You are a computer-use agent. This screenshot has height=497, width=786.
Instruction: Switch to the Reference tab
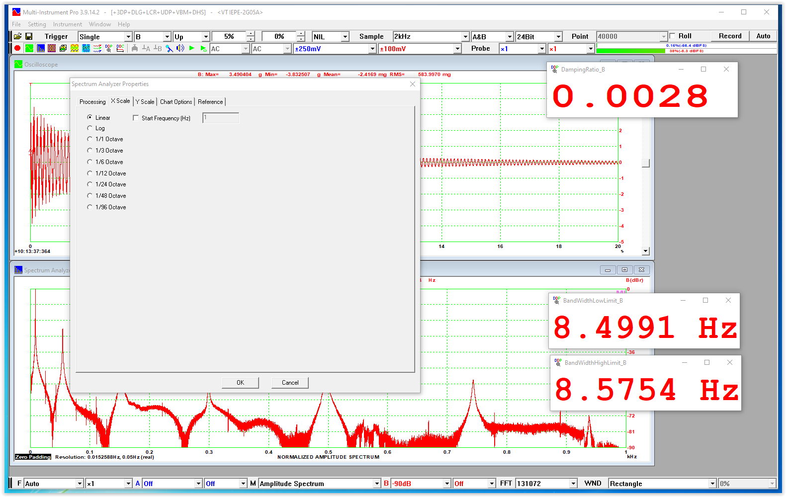[210, 102]
